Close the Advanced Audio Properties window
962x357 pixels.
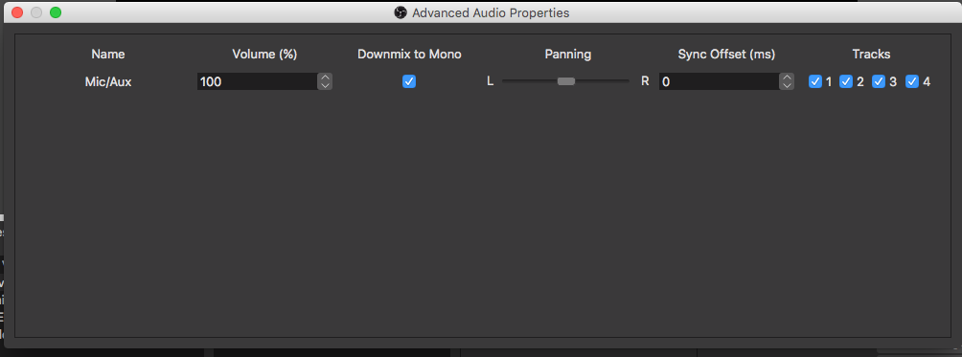[x=17, y=12]
